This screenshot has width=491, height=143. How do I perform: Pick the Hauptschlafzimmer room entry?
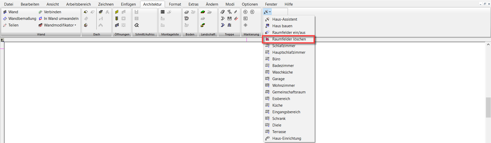click(289, 52)
